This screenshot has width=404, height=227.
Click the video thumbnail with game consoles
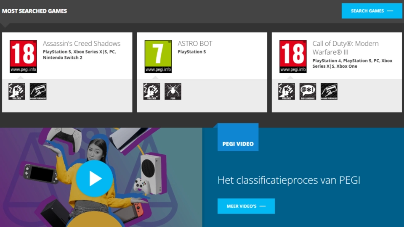[101, 177]
